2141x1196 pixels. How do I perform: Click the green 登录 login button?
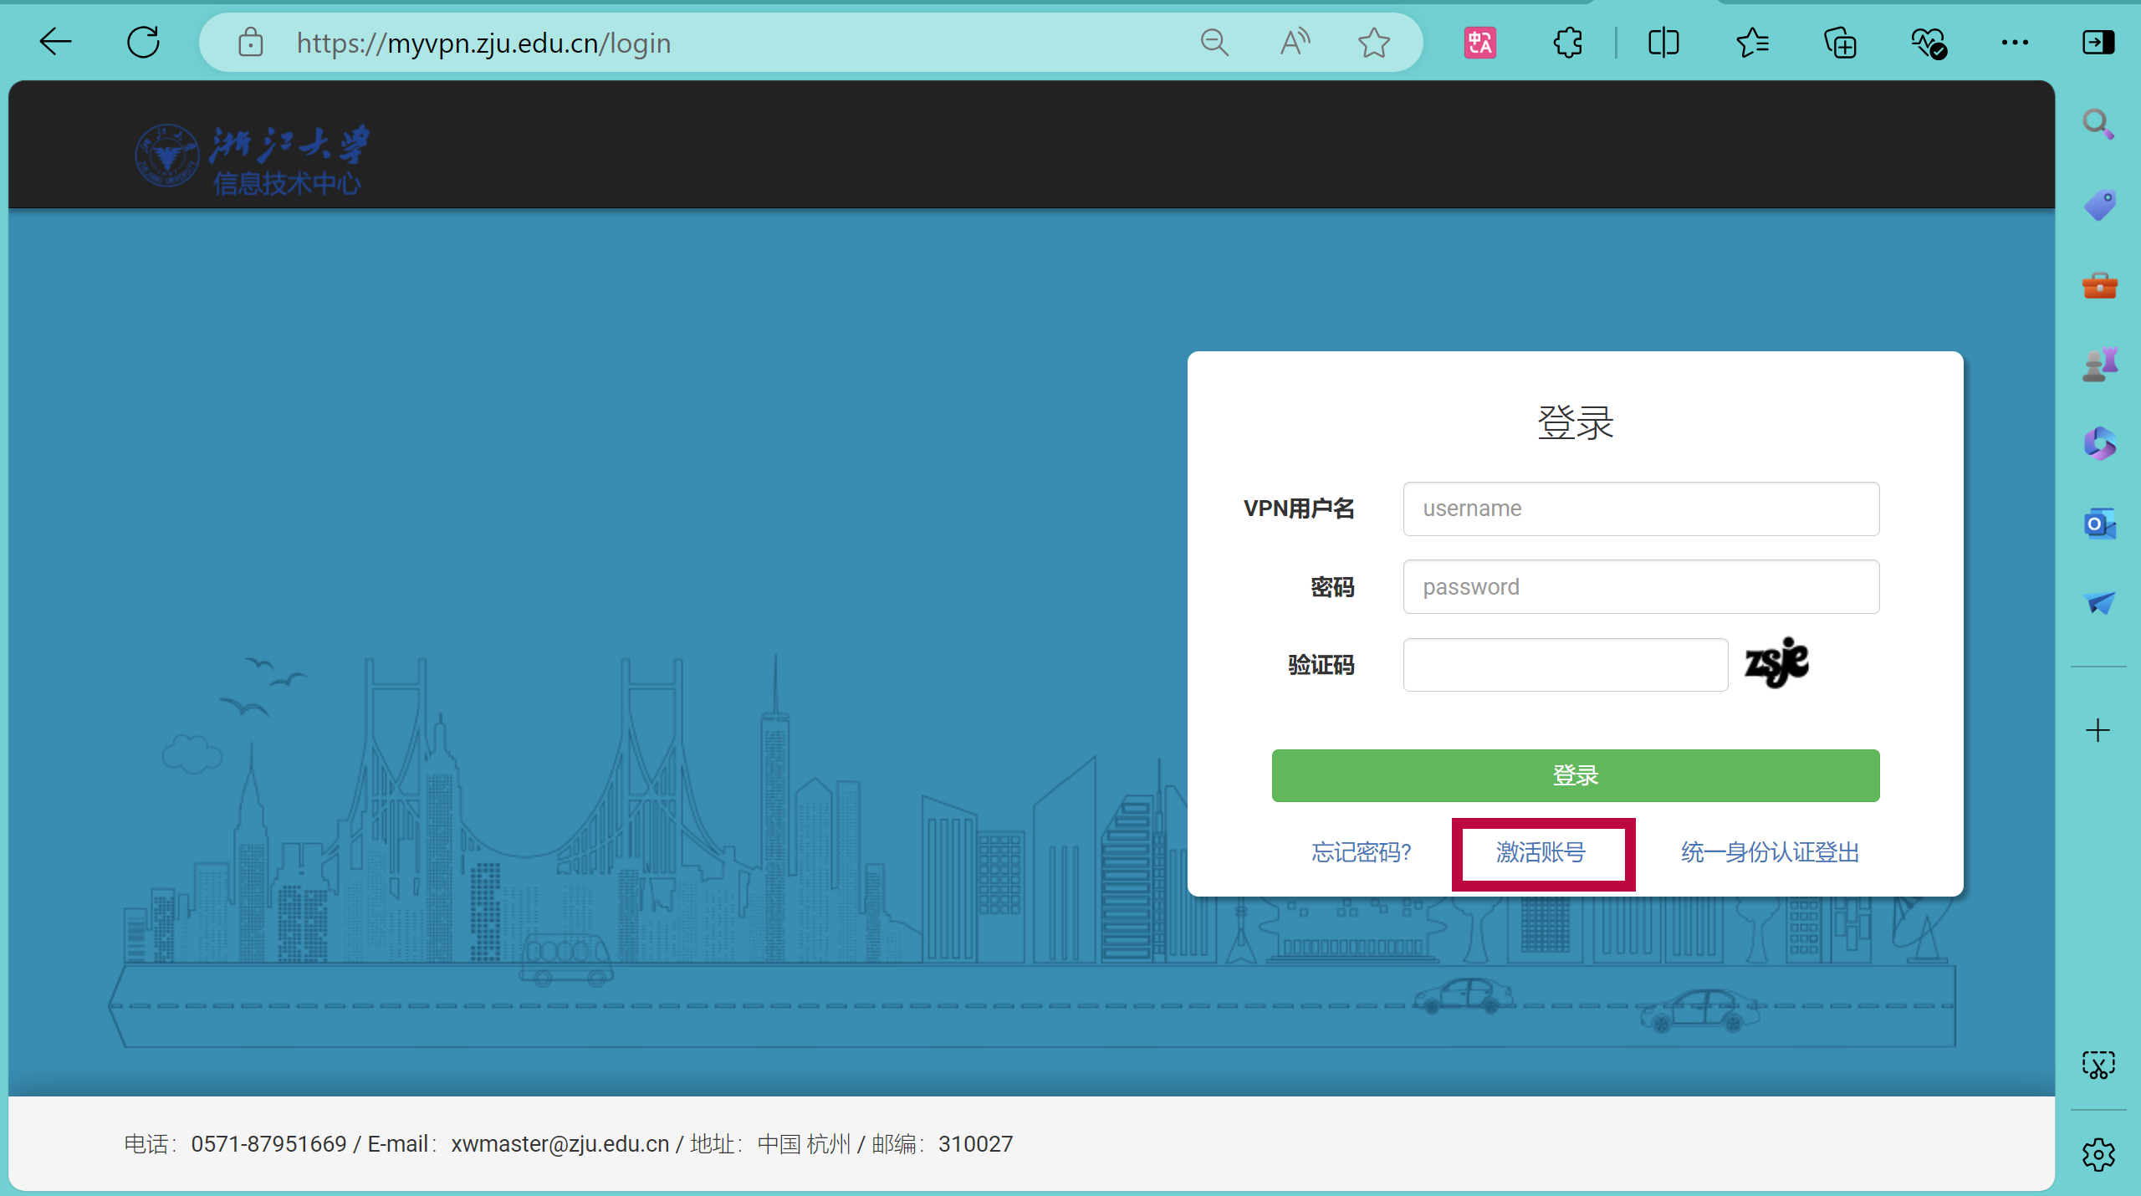tap(1575, 775)
